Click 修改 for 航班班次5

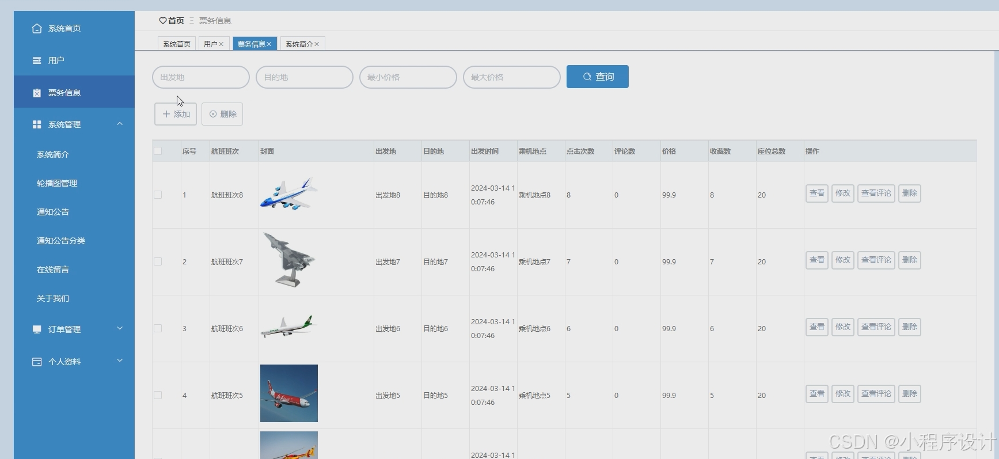click(843, 394)
